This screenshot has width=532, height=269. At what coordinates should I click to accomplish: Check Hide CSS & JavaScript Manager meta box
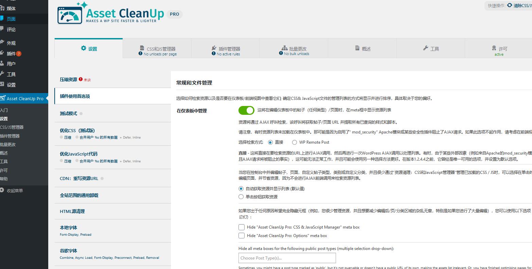(242, 227)
